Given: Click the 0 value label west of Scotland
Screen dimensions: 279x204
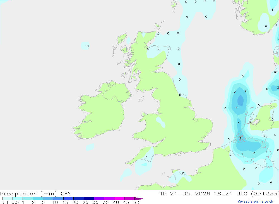Looking at the screenshot, I should pyautogui.click(x=88, y=46).
